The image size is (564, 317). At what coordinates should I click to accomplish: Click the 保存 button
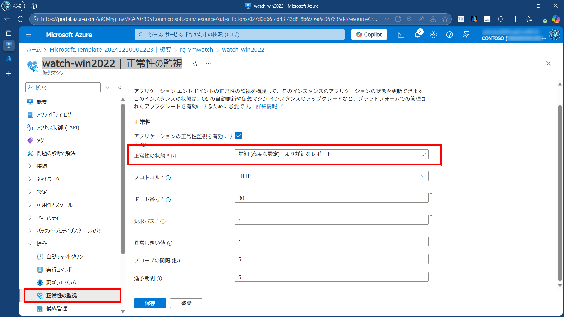pos(150,303)
